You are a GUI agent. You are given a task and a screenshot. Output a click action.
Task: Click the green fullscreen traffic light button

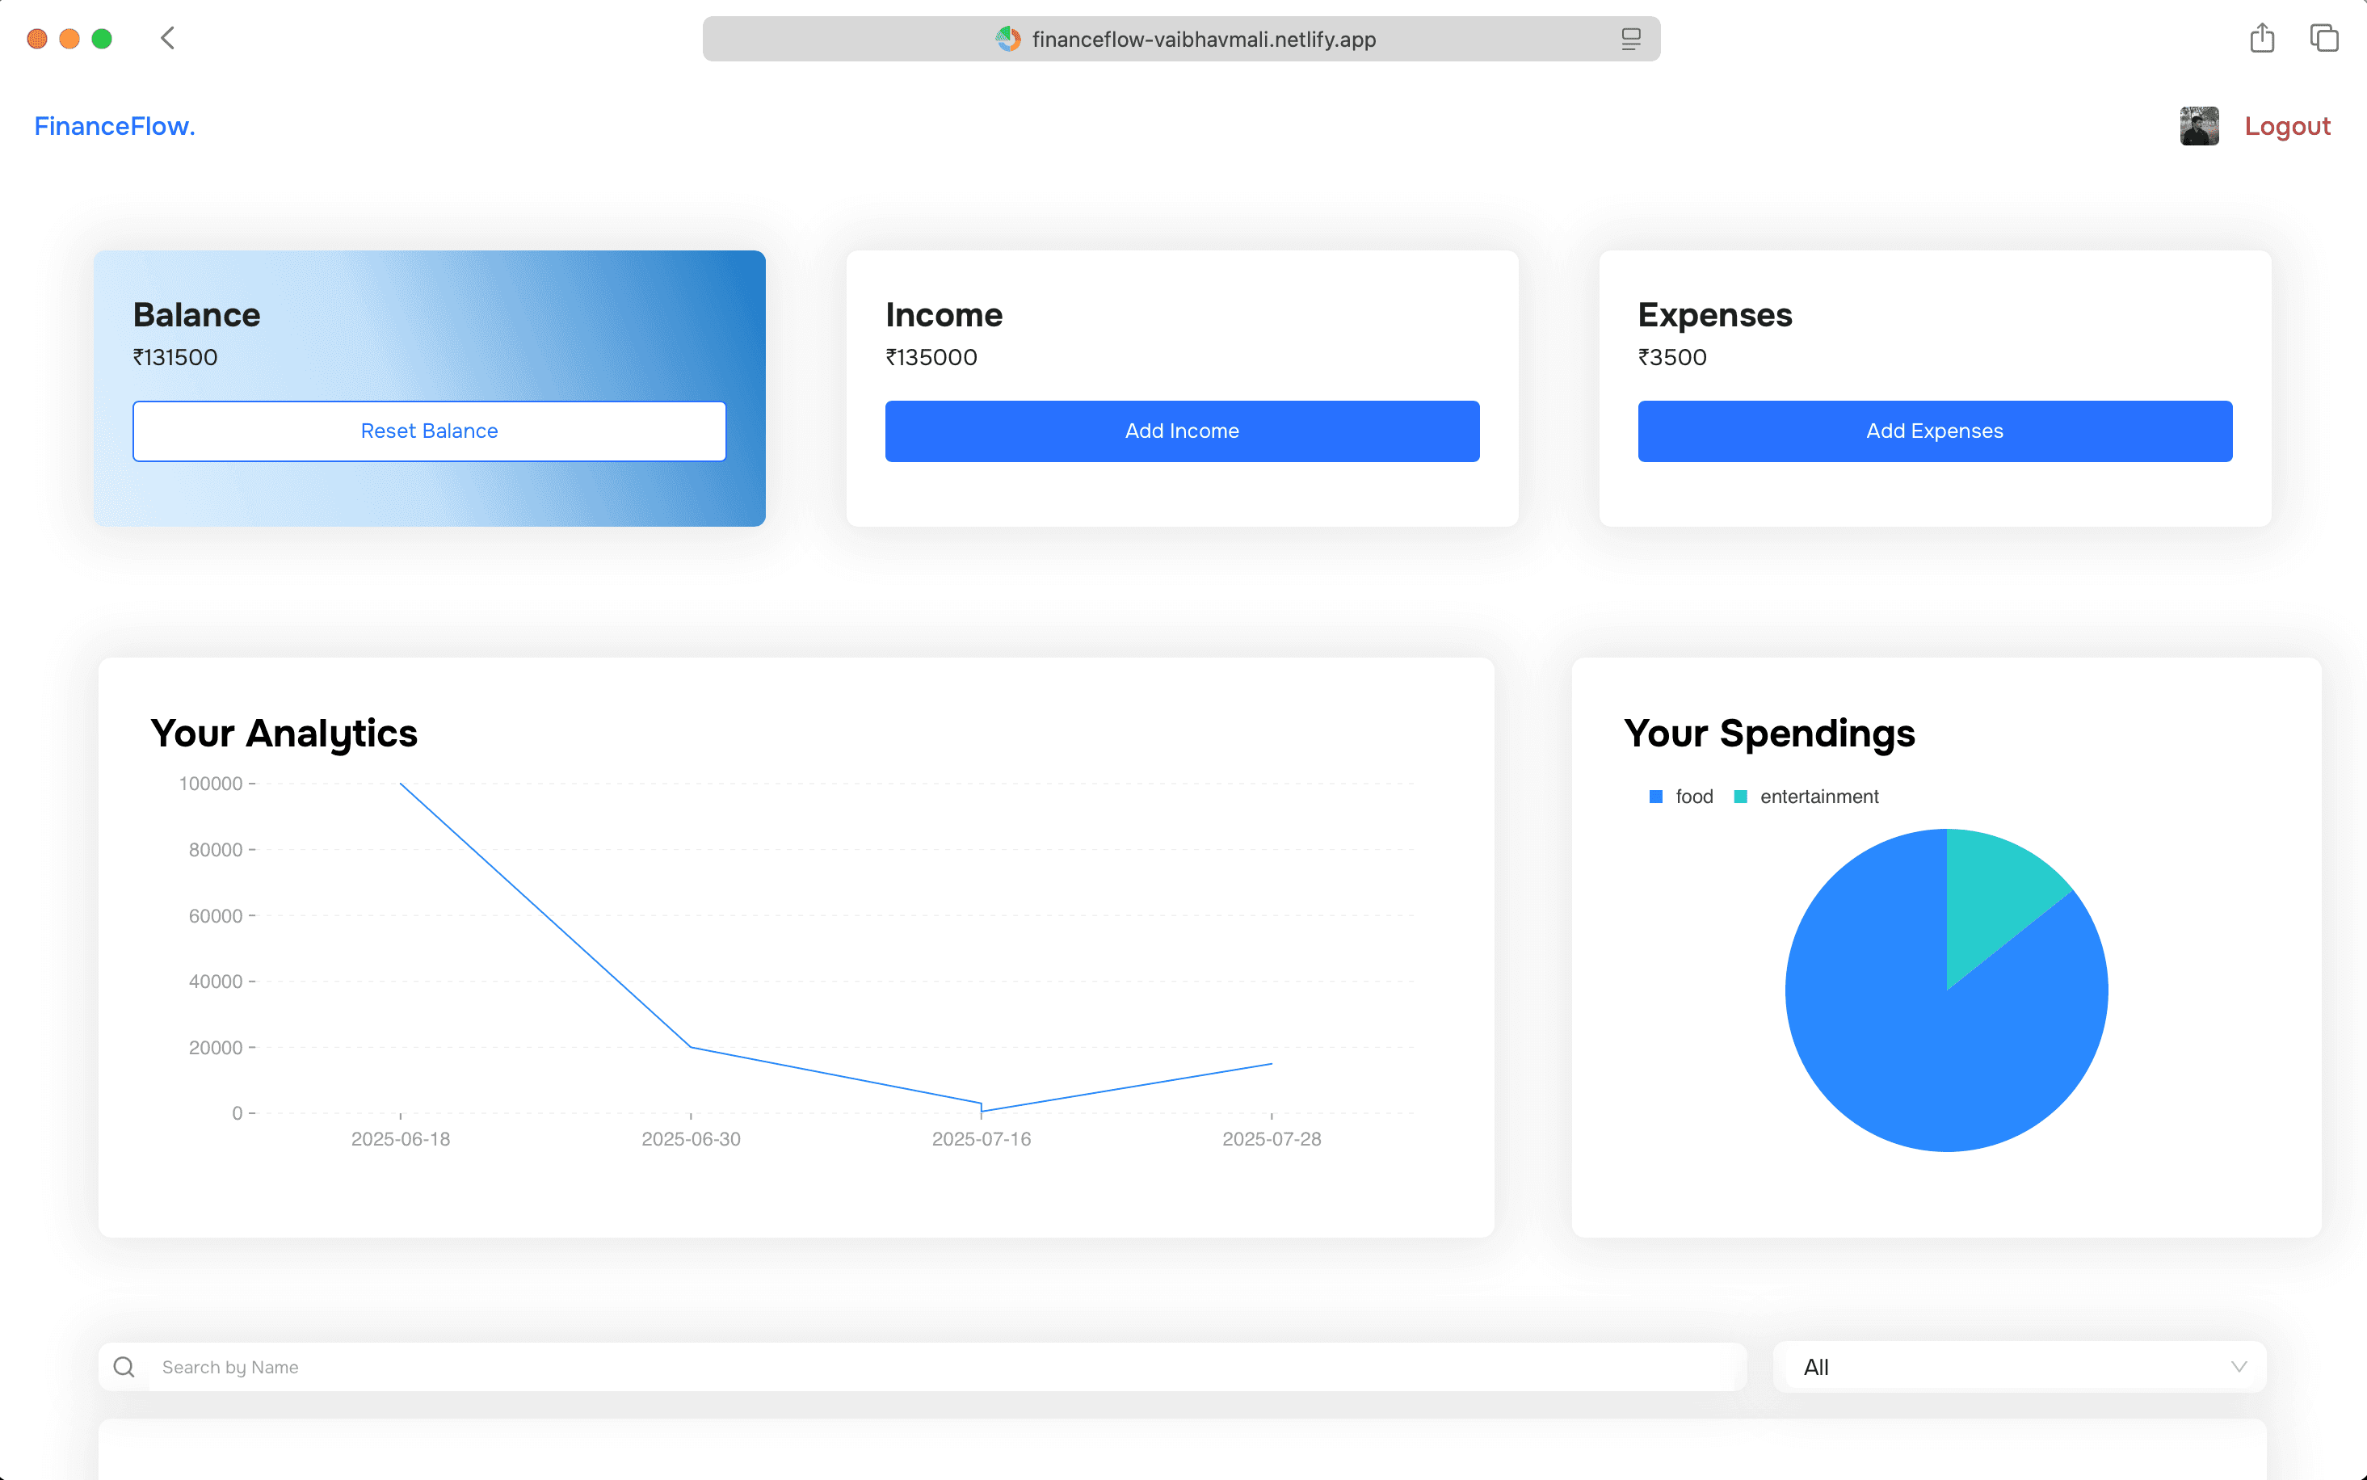[101, 38]
